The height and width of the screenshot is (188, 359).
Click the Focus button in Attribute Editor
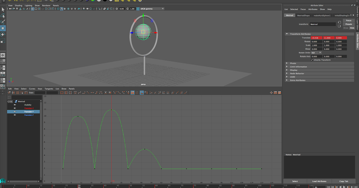click(349, 20)
